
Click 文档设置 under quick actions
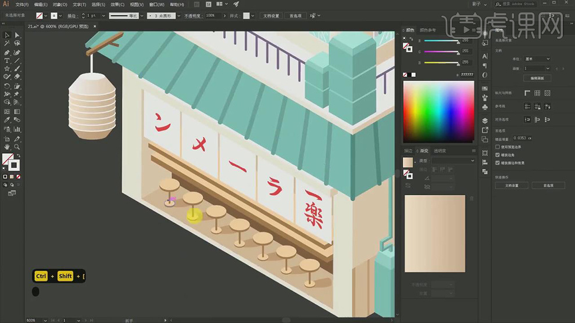511,186
